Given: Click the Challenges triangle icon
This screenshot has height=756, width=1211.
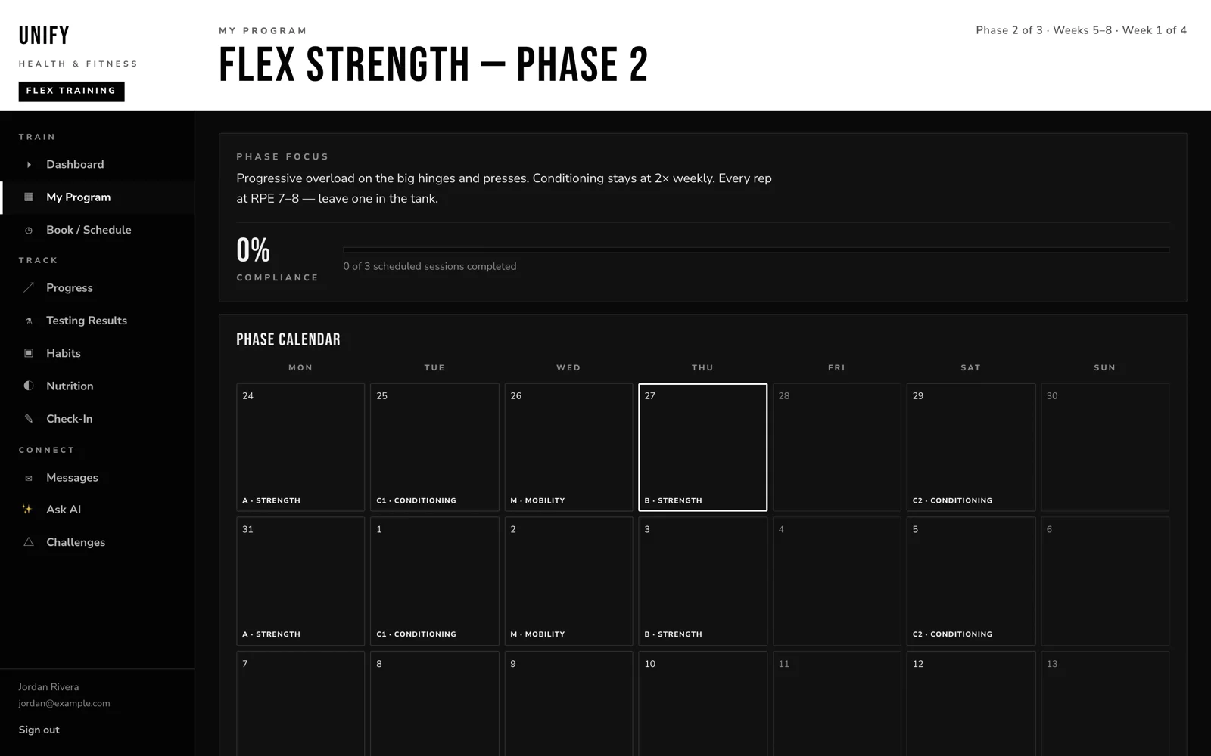Looking at the screenshot, I should (x=29, y=542).
